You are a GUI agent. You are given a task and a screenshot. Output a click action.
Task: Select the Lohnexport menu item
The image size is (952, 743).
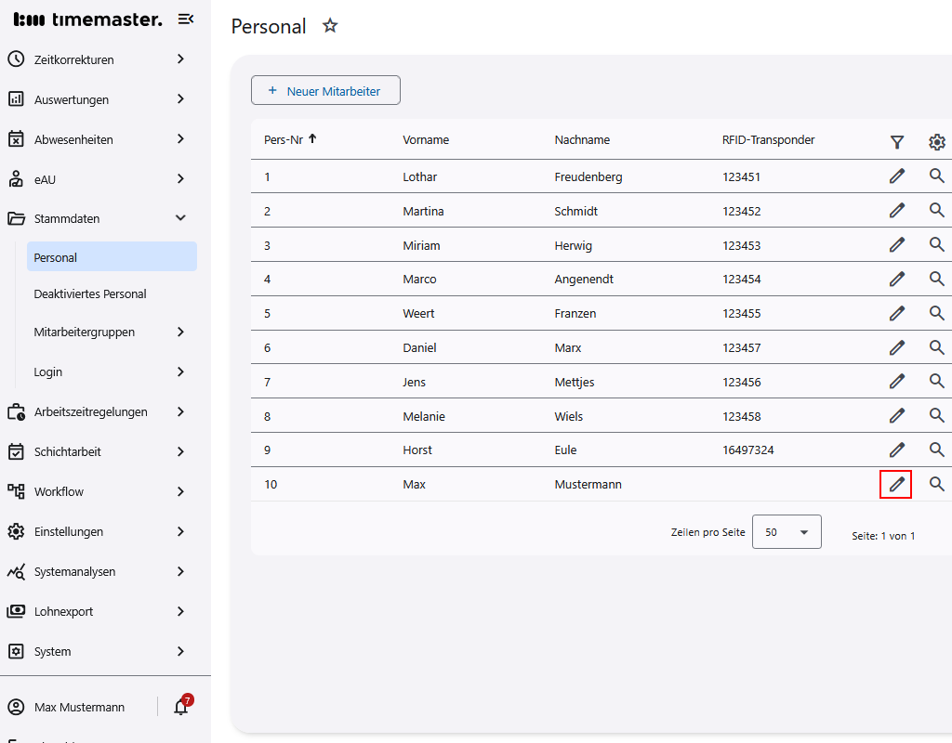pyautogui.click(x=64, y=611)
